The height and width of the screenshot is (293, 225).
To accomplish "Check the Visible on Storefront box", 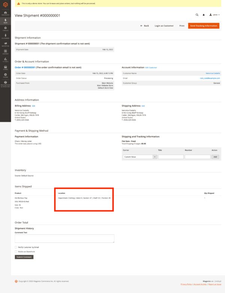I will click(16, 251).
